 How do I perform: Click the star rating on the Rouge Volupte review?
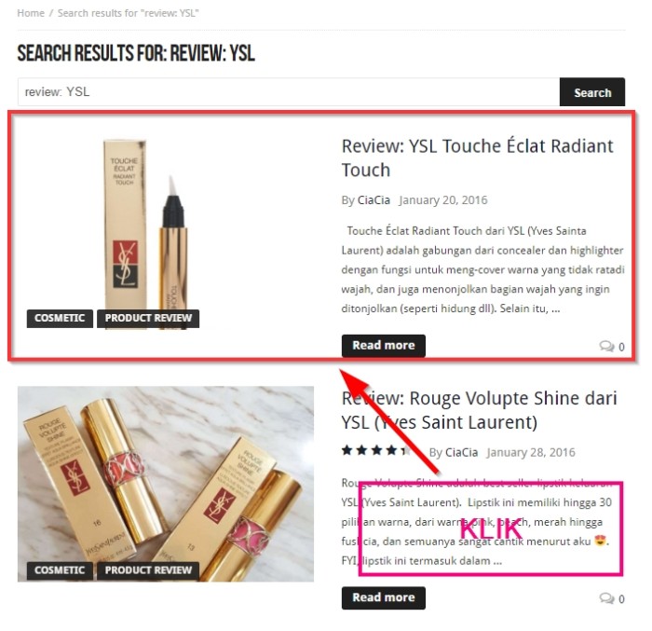click(376, 451)
